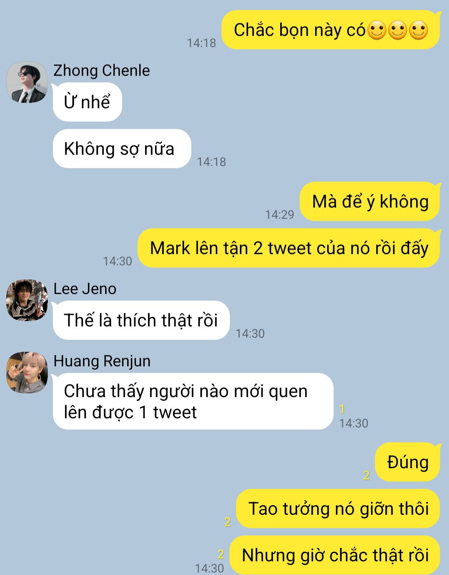Image resolution: width=449 pixels, height=575 pixels.
Task: Tap the message about Mark's 2 tweets
Action: coord(289,248)
